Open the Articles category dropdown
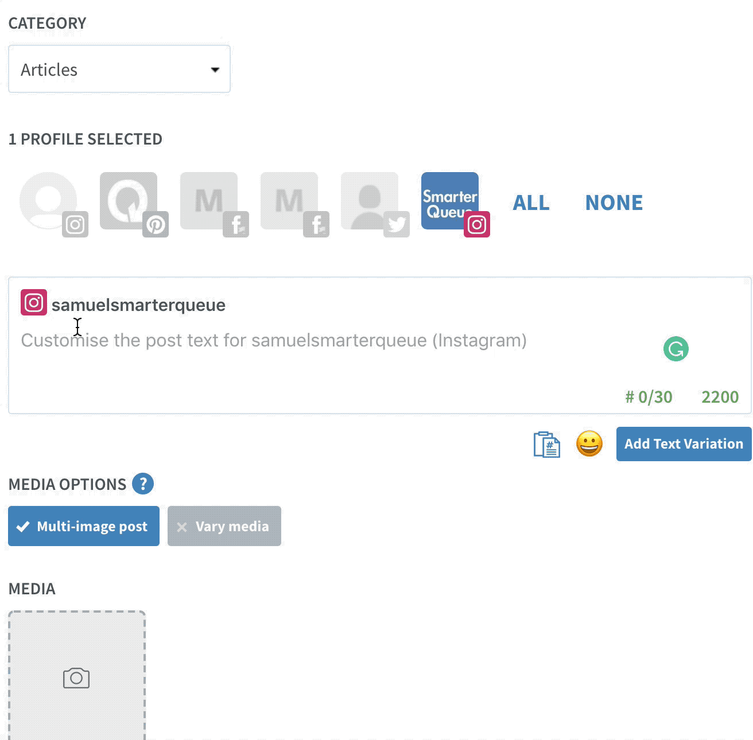The image size is (753, 740). coord(119,69)
